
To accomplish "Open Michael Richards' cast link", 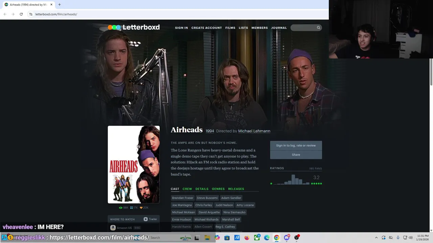I will [206, 219].
